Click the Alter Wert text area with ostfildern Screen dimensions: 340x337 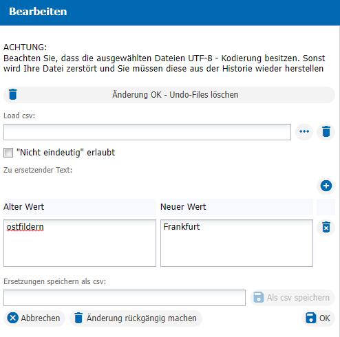pyautogui.click(x=80, y=243)
